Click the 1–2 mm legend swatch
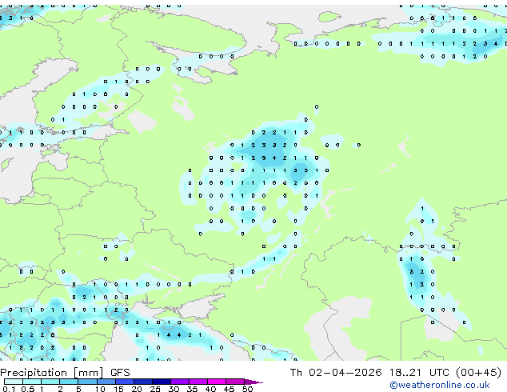The height and width of the screenshot is (392, 507). point(50,382)
